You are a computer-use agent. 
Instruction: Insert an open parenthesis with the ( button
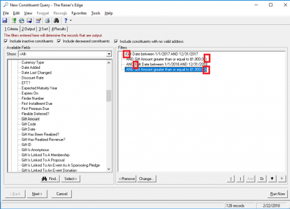[x=231, y=179]
